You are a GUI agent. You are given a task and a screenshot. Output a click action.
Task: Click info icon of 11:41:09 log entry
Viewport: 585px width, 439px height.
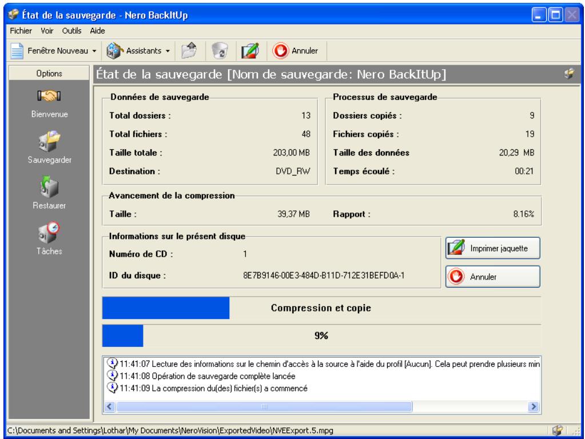[112, 388]
